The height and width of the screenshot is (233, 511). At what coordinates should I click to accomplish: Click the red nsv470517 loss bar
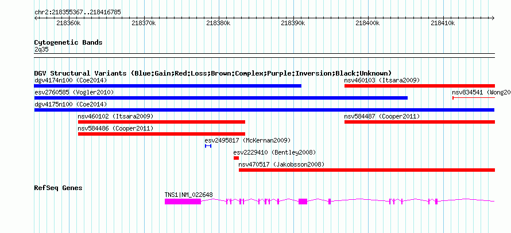click(367, 170)
